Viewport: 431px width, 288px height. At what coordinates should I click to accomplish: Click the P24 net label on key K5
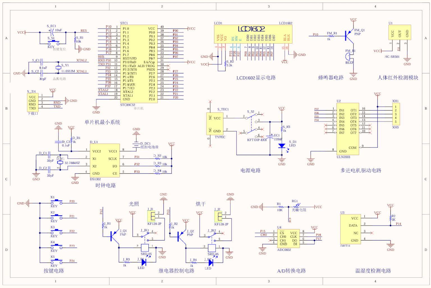72,261
